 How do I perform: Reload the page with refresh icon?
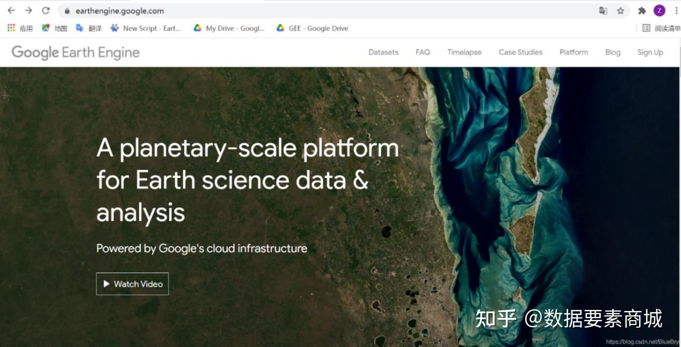(x=46, y=11)
